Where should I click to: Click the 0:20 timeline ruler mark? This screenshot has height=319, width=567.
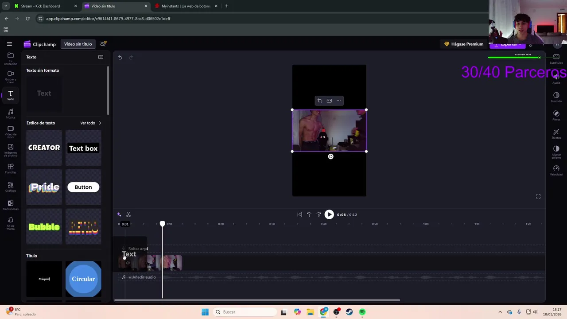coord(221,224)
